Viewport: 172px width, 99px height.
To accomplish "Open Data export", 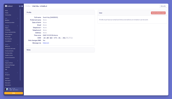I will tap(8, 83).
